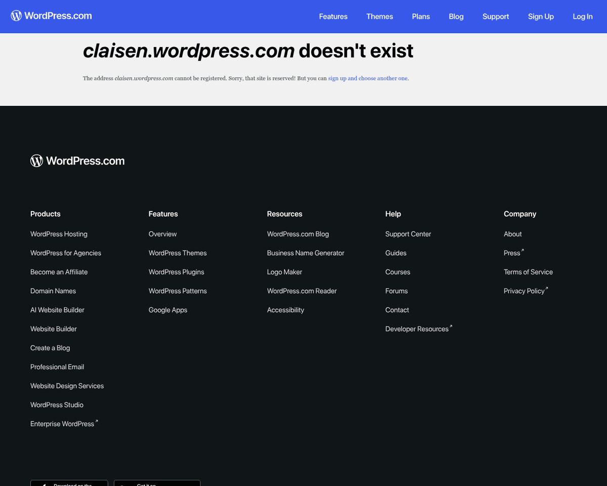Viewport: 607px width, 486px height.
Task: Go to Accessibility under Resources
Action: point(285,310)
